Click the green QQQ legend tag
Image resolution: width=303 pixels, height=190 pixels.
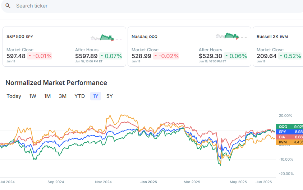pyautogui.click(x=289, y=127)
